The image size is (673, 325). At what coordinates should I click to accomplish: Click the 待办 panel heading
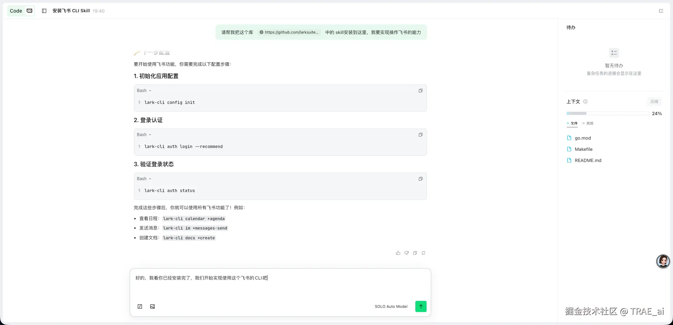tap(571, 27)
